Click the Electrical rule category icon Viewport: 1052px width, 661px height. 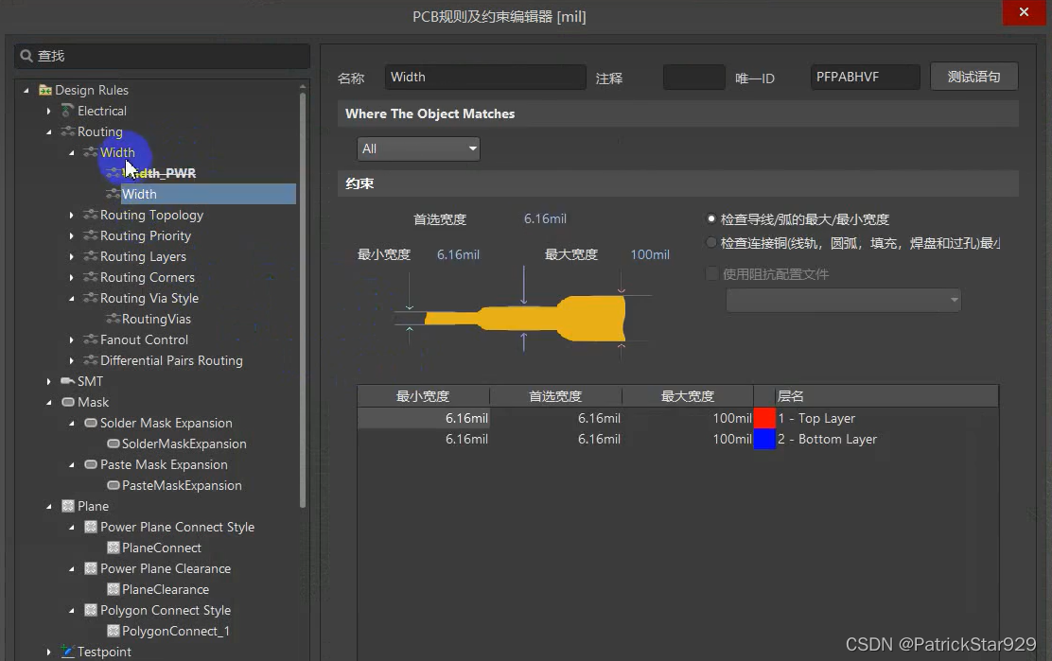[x=67, y=111]
